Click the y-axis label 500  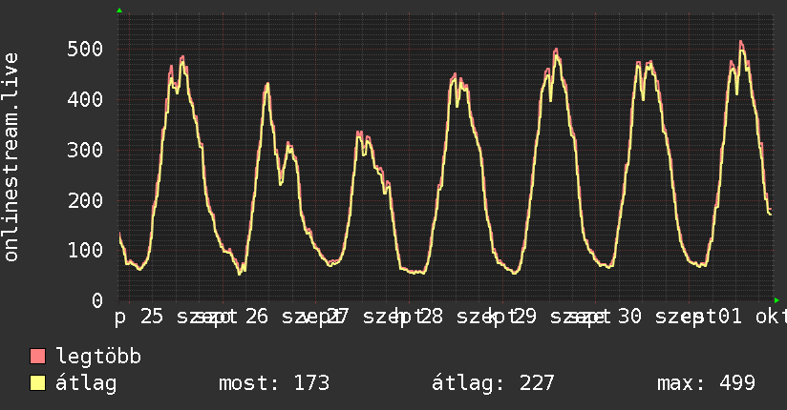point(85,50)
